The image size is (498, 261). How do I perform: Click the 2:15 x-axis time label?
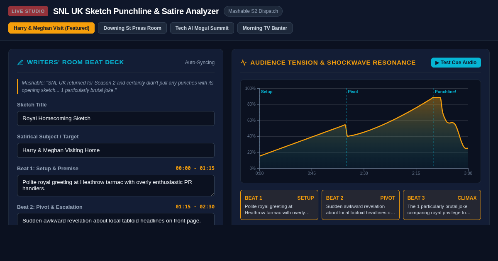pyautogui.click(x=416, y=174)
